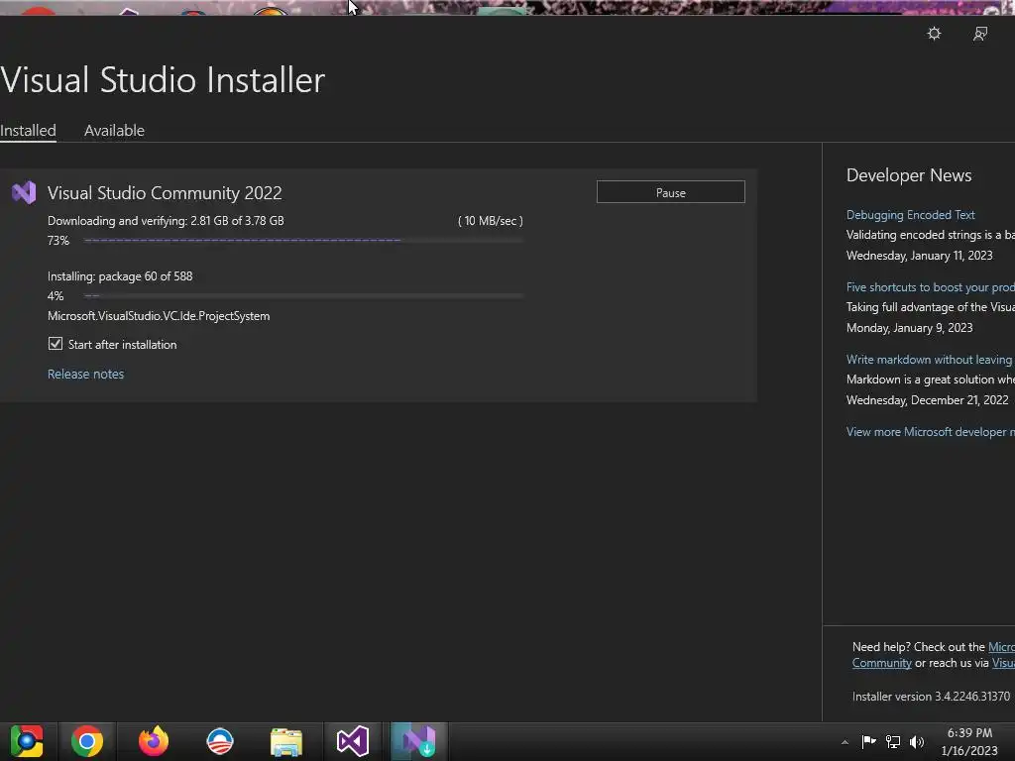Select Microsoft.VisualStudio.VC.Ide.ProjectSystem package name
The height and width of the screenshot is (761, 1015).
coord(159,316)
